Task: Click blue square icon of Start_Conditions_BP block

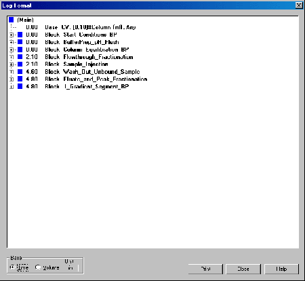Action: 20,35
